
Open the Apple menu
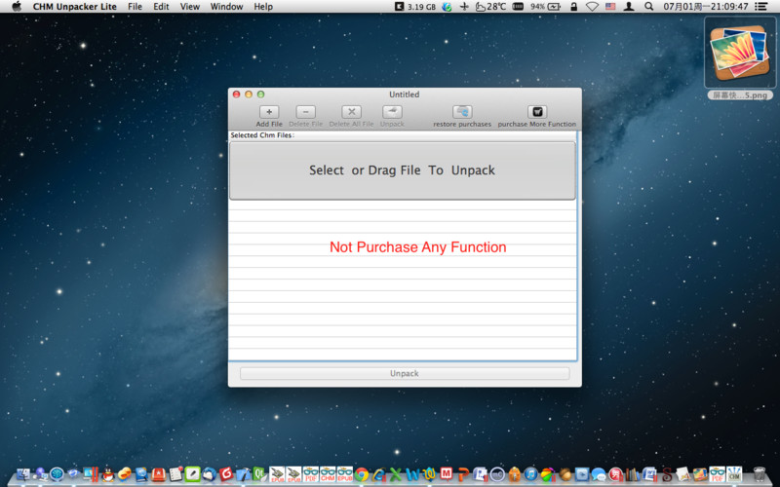pos(17,7)
